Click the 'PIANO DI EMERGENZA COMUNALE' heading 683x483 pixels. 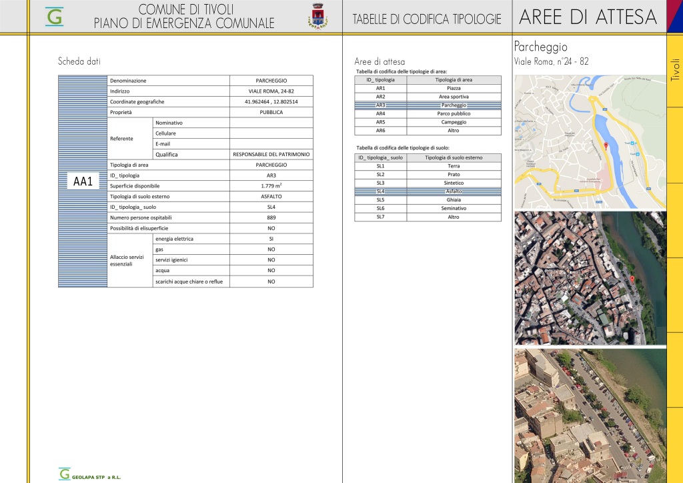[x=184, y=23]
